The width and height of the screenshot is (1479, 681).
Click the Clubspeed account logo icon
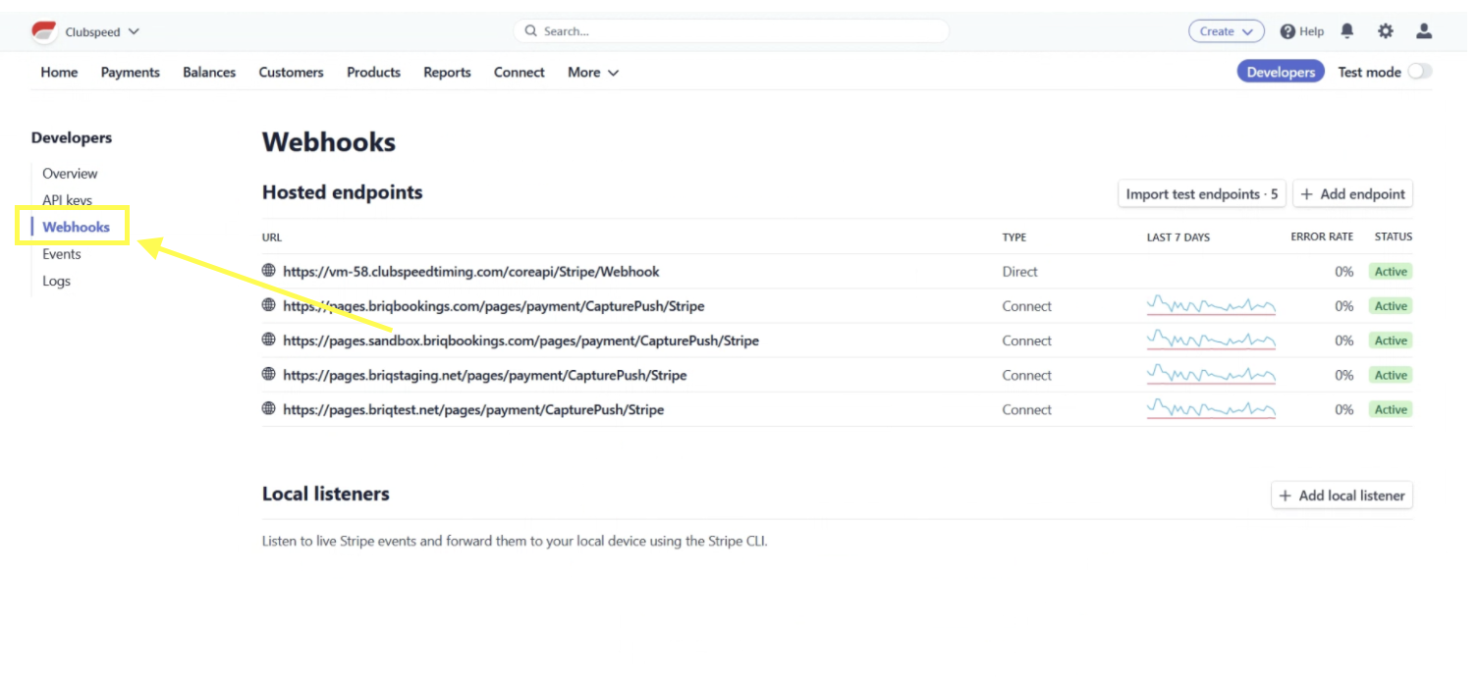tap(44, 32)
